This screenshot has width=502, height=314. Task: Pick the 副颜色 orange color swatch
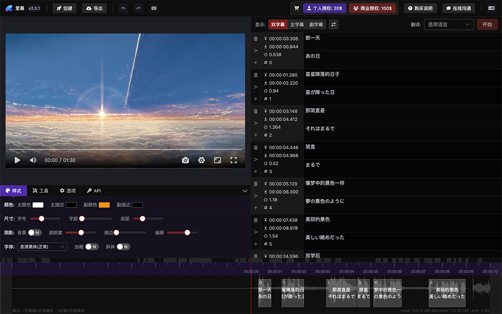tap(104, 205)
